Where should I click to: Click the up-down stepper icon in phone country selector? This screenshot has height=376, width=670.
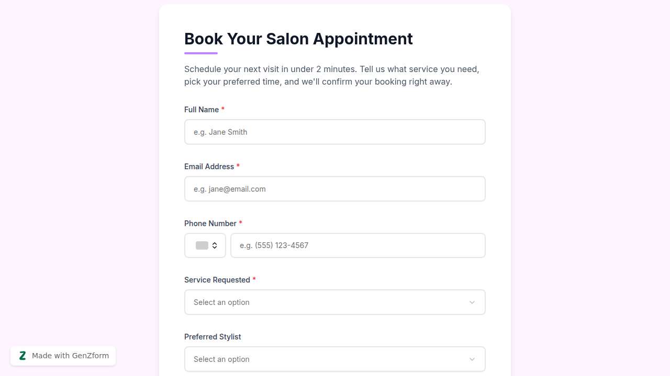pos(216,245)
